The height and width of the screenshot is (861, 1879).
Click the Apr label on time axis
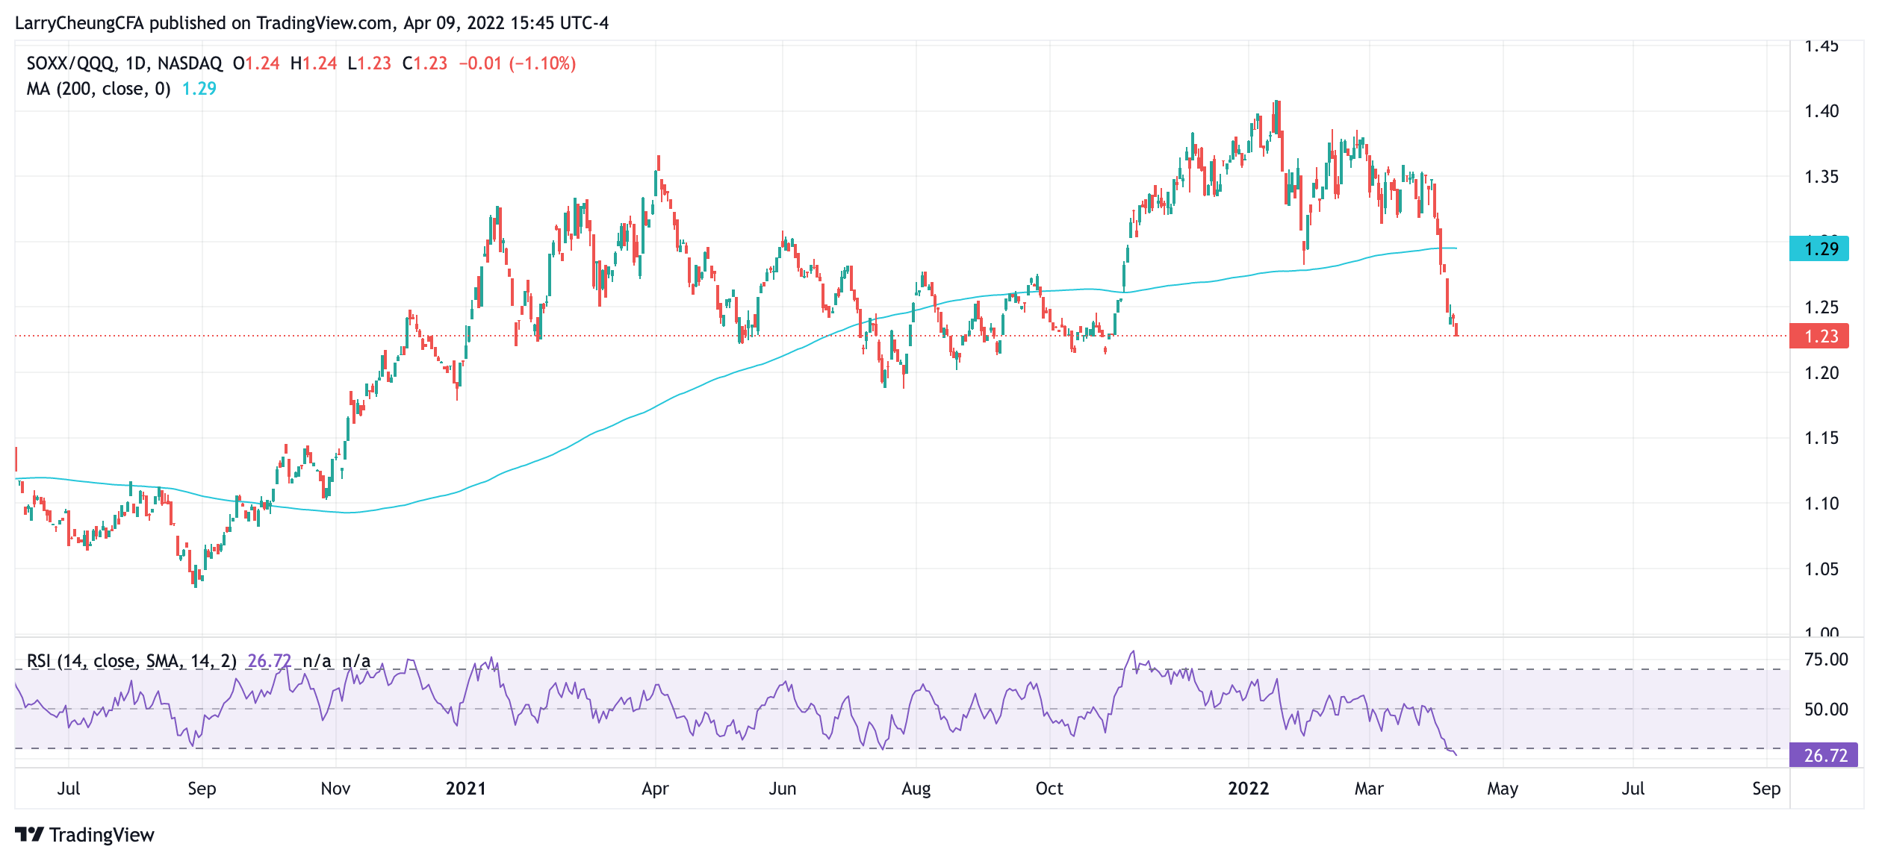[x=656, y=789]
